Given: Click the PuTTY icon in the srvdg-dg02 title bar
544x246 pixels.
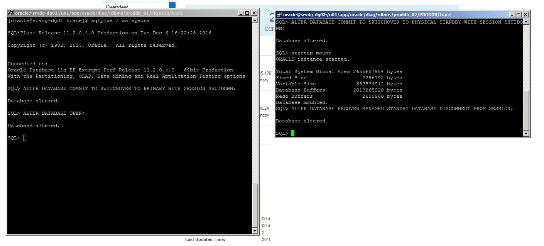Looking at the screenshot, I should (x=279, y=15).
